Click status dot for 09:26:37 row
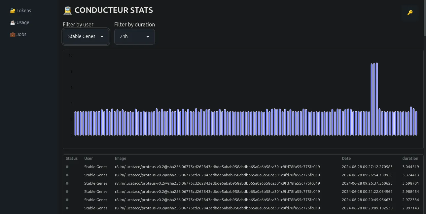 coord(67,183)
